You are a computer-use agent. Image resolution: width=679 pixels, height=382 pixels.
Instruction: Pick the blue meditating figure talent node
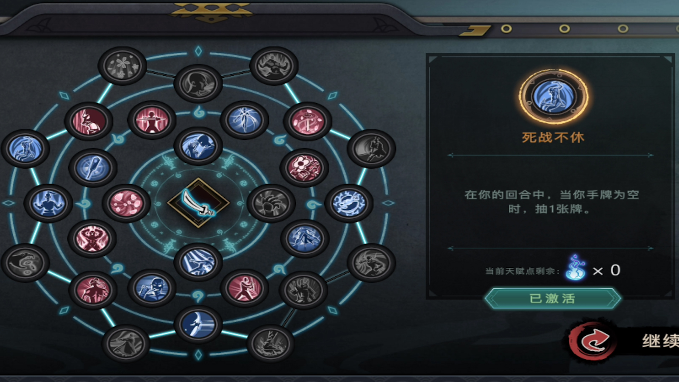48,203
